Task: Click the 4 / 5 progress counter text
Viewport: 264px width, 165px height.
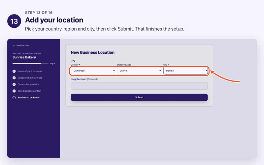Action: (52, 63)
